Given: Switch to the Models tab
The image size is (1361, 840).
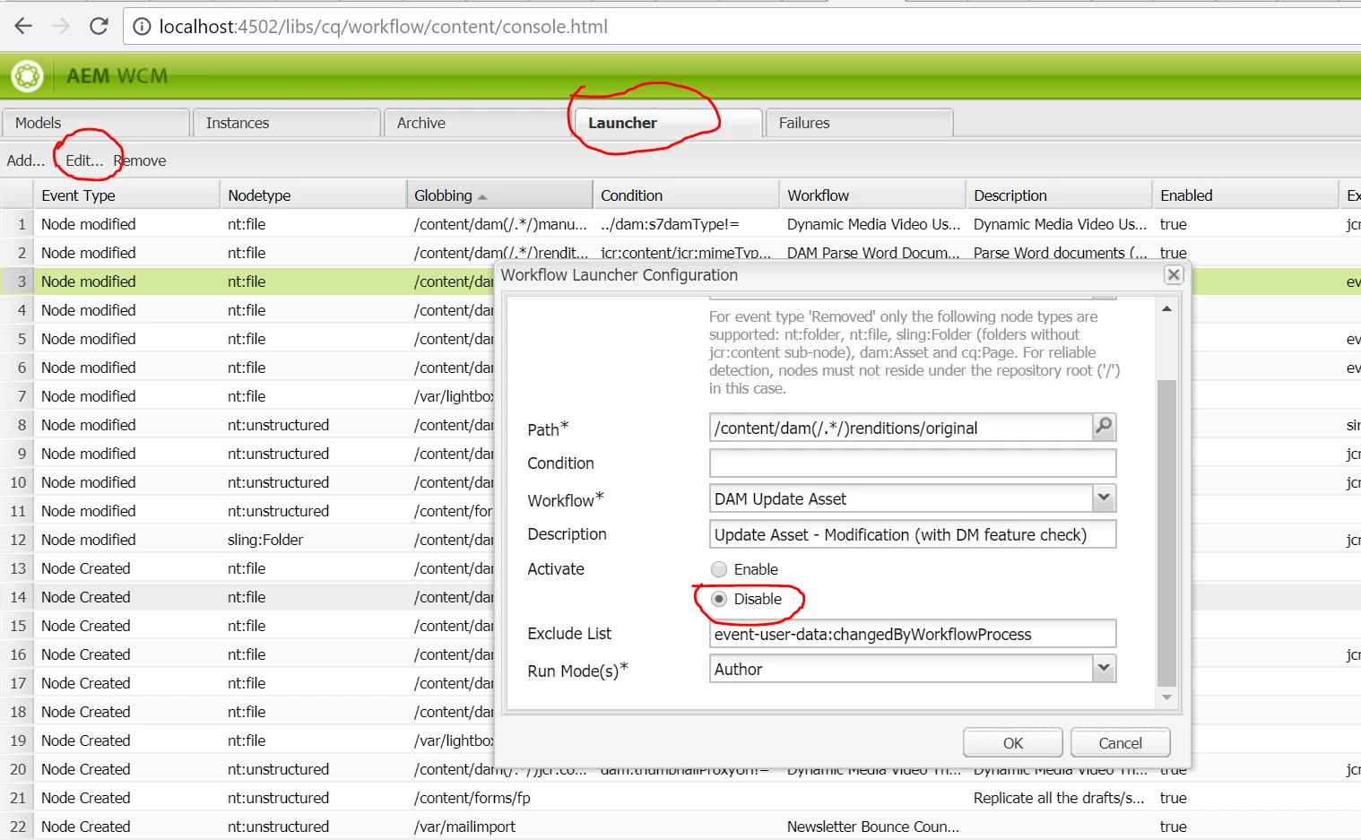Looking at the screenshot, I should point(96,123).
